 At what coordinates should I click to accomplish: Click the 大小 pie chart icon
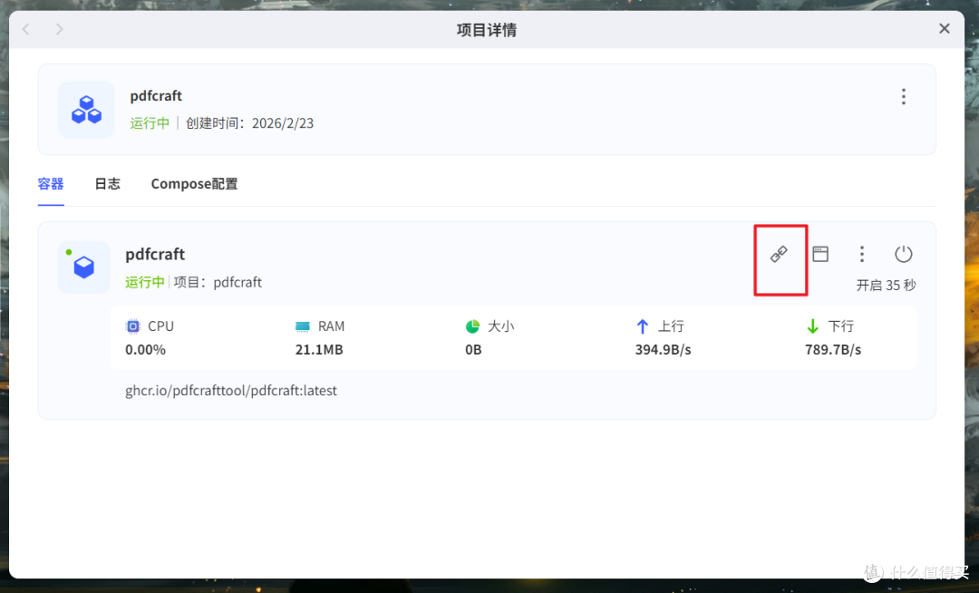[472, 326]
